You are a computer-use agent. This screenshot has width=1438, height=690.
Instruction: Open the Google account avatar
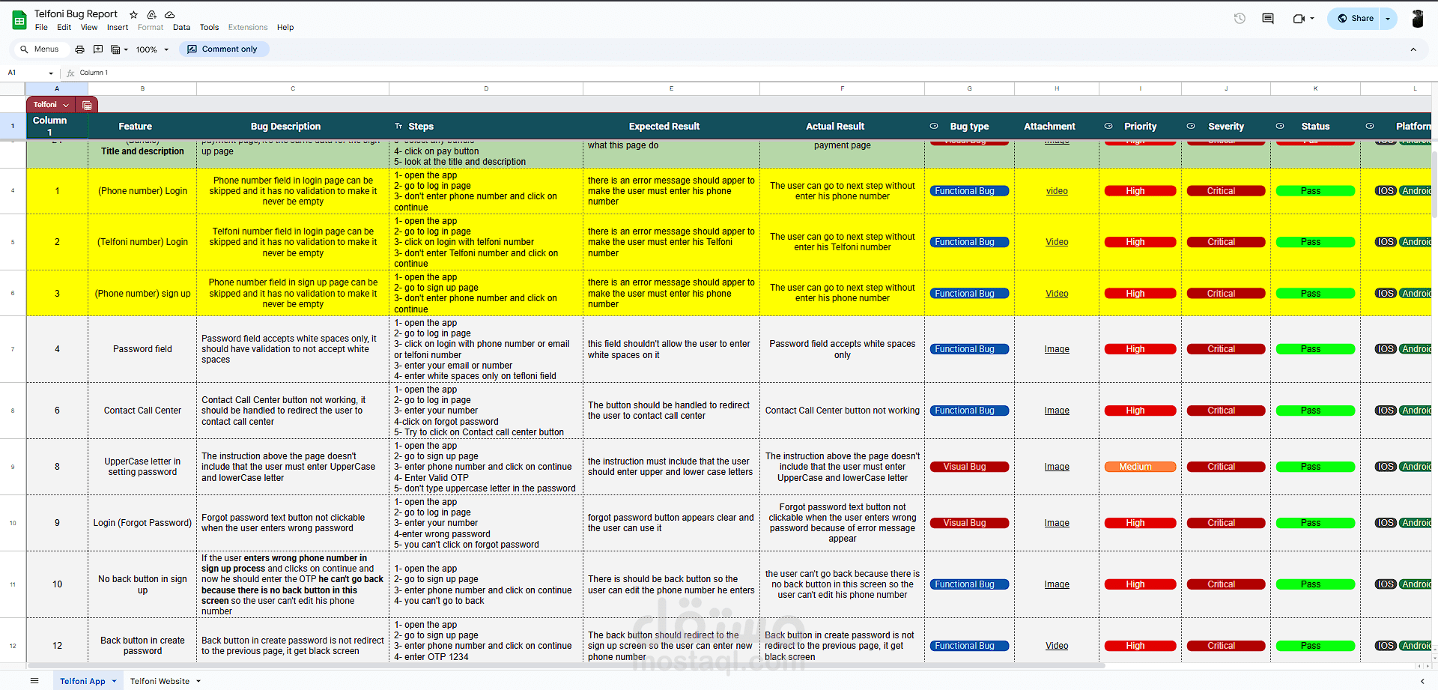click(1417, 19)
